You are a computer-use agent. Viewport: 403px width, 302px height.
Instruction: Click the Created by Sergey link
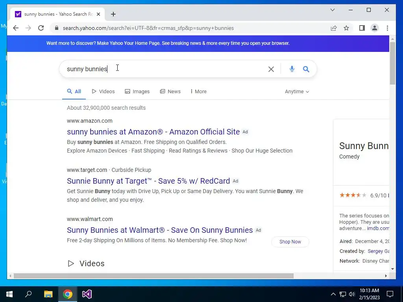(378, 251)
